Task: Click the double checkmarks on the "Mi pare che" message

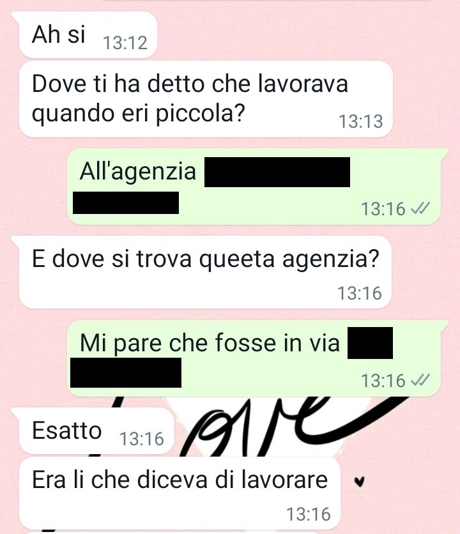Action: 420,380
